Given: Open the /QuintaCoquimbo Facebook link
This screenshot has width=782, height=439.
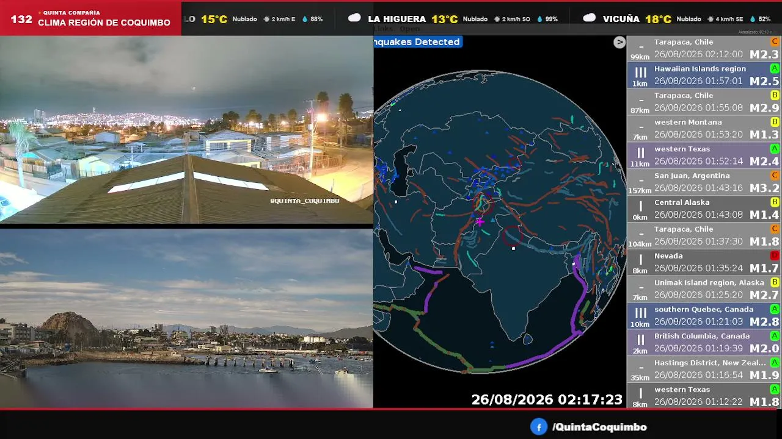Looking at the screenshot, I should click(x=599, y=427).
